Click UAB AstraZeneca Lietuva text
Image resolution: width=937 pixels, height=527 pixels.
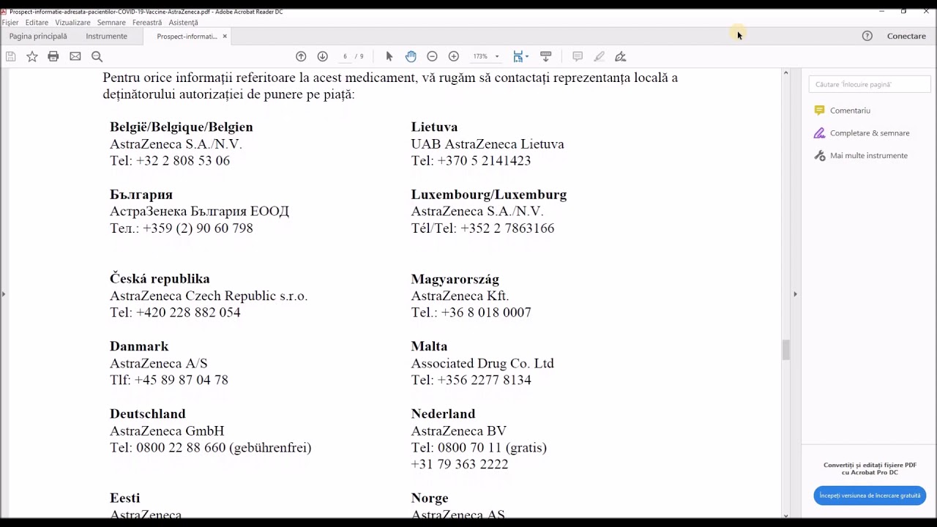point(488,144)
